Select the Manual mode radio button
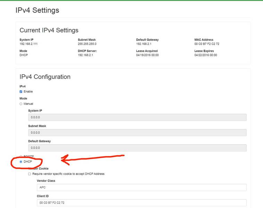This screenshot has height=208, width=263. tap(21, 104)
